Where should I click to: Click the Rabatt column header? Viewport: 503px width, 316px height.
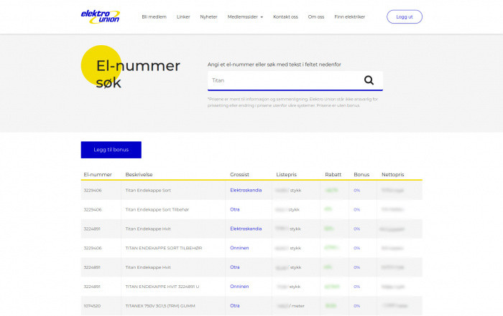coord(333,175)
